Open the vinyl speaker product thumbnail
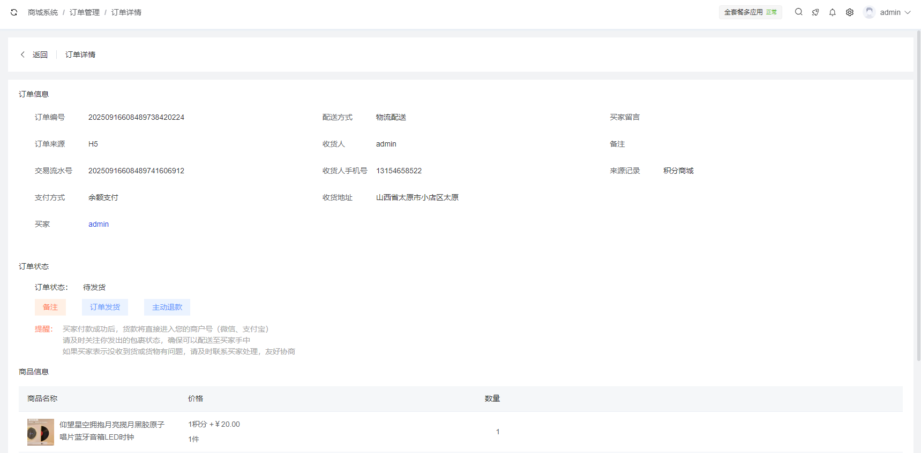This screenshot has height=453, width=921. pos(41,432)
